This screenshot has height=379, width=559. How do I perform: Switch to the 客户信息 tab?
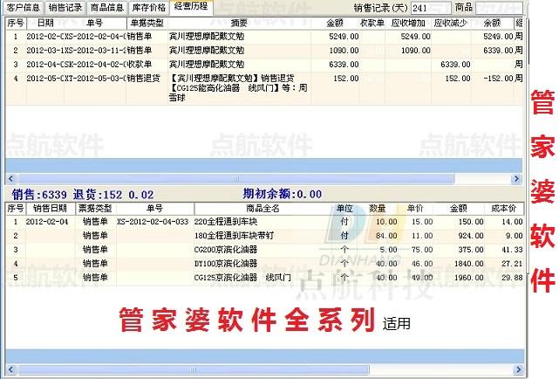[x=24, y=8]
